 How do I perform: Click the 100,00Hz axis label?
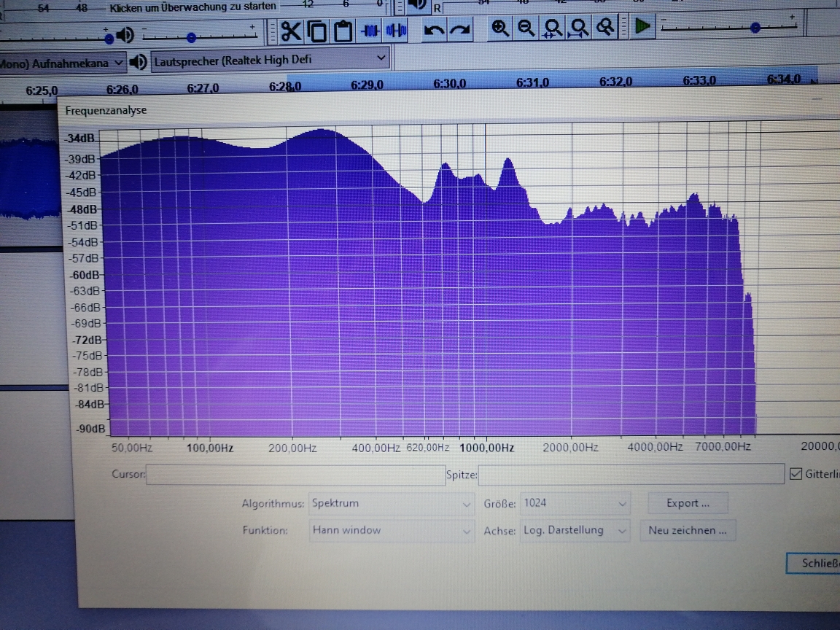click(210, 448)
